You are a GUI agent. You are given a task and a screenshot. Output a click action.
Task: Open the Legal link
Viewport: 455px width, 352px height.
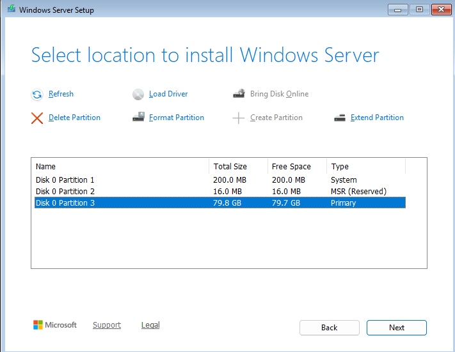[x=150, y=325]
